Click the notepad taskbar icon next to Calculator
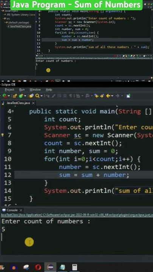This screenshot has height=272, width=153. [62, 267]
